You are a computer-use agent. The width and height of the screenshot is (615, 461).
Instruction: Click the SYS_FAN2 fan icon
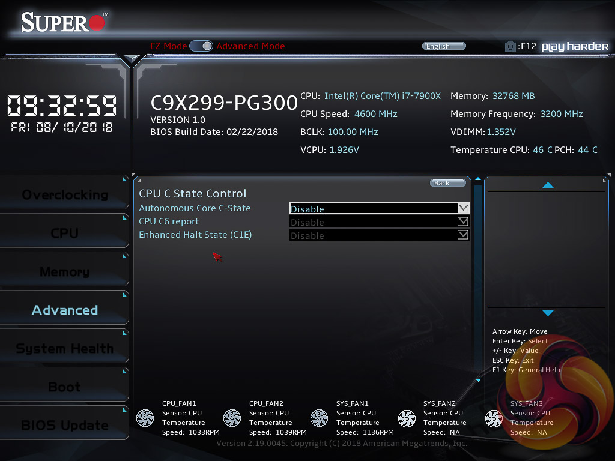pos(407,418)
